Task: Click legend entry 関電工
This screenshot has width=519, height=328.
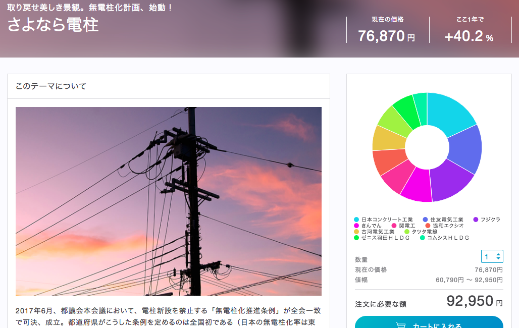Action: (403, 226)
